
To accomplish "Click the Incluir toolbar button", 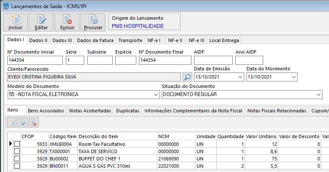I will [x=15, y=22].
